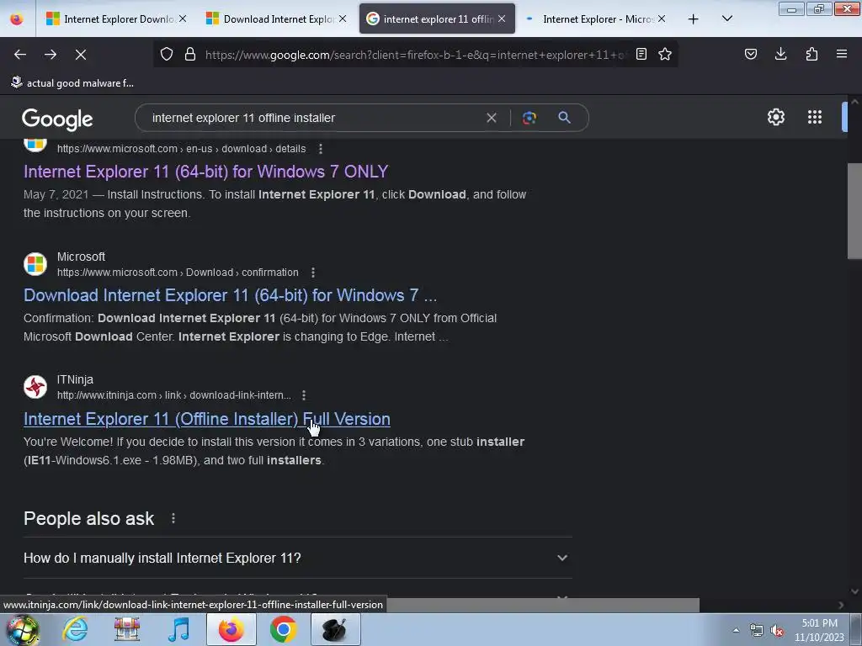Open more options for ITNinja result

[x=304, y=395]
